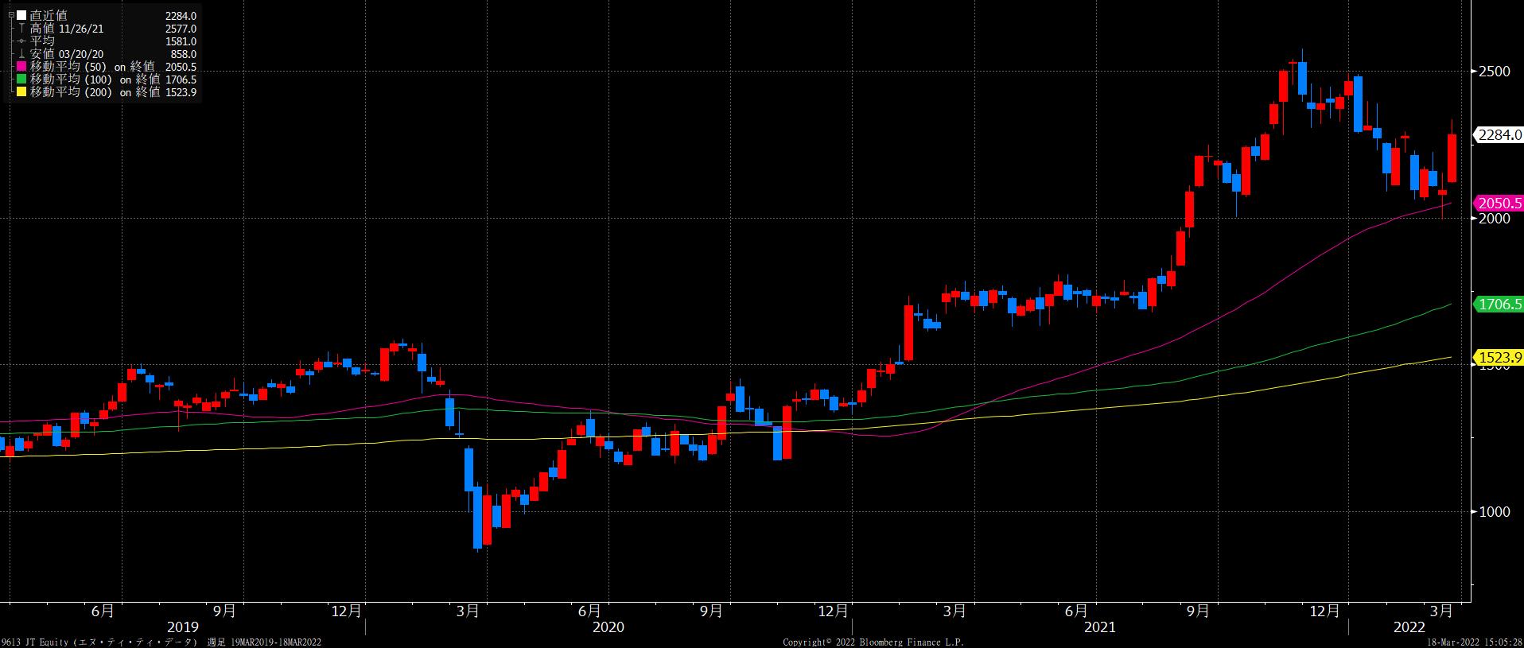Image resolution: width=1524 pixels, height=648 pixels.
Task: Click the magenta 2050.5 axis price tag
Action: pyautogui.click(x=1499, y=204)
